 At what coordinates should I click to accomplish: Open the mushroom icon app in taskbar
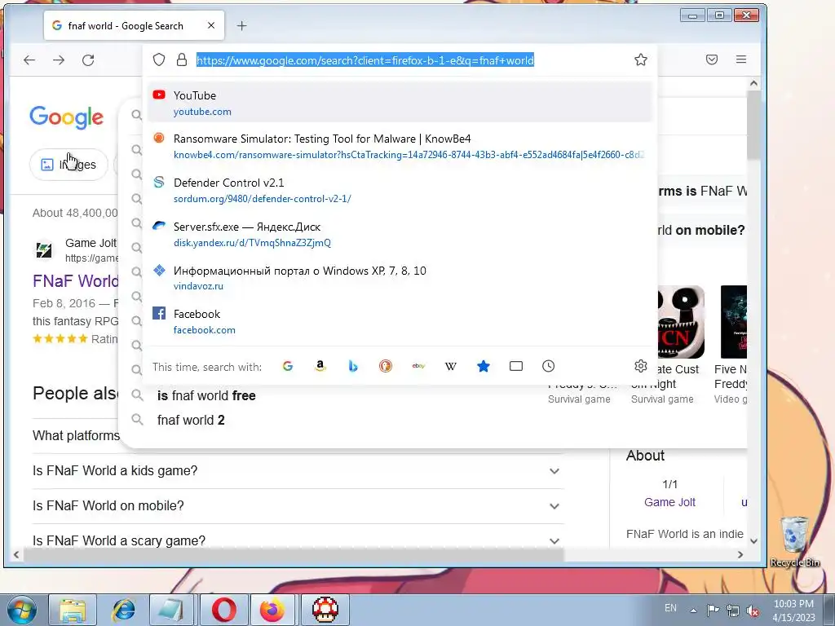pos(325,610)
